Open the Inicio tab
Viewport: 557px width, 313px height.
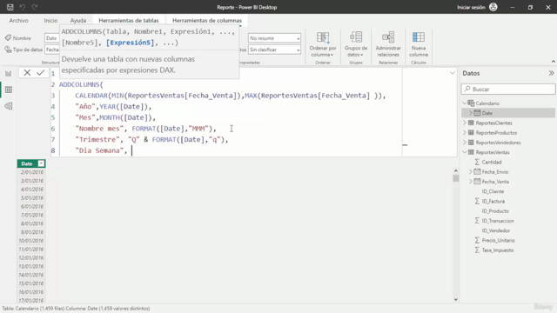point(50,21)
